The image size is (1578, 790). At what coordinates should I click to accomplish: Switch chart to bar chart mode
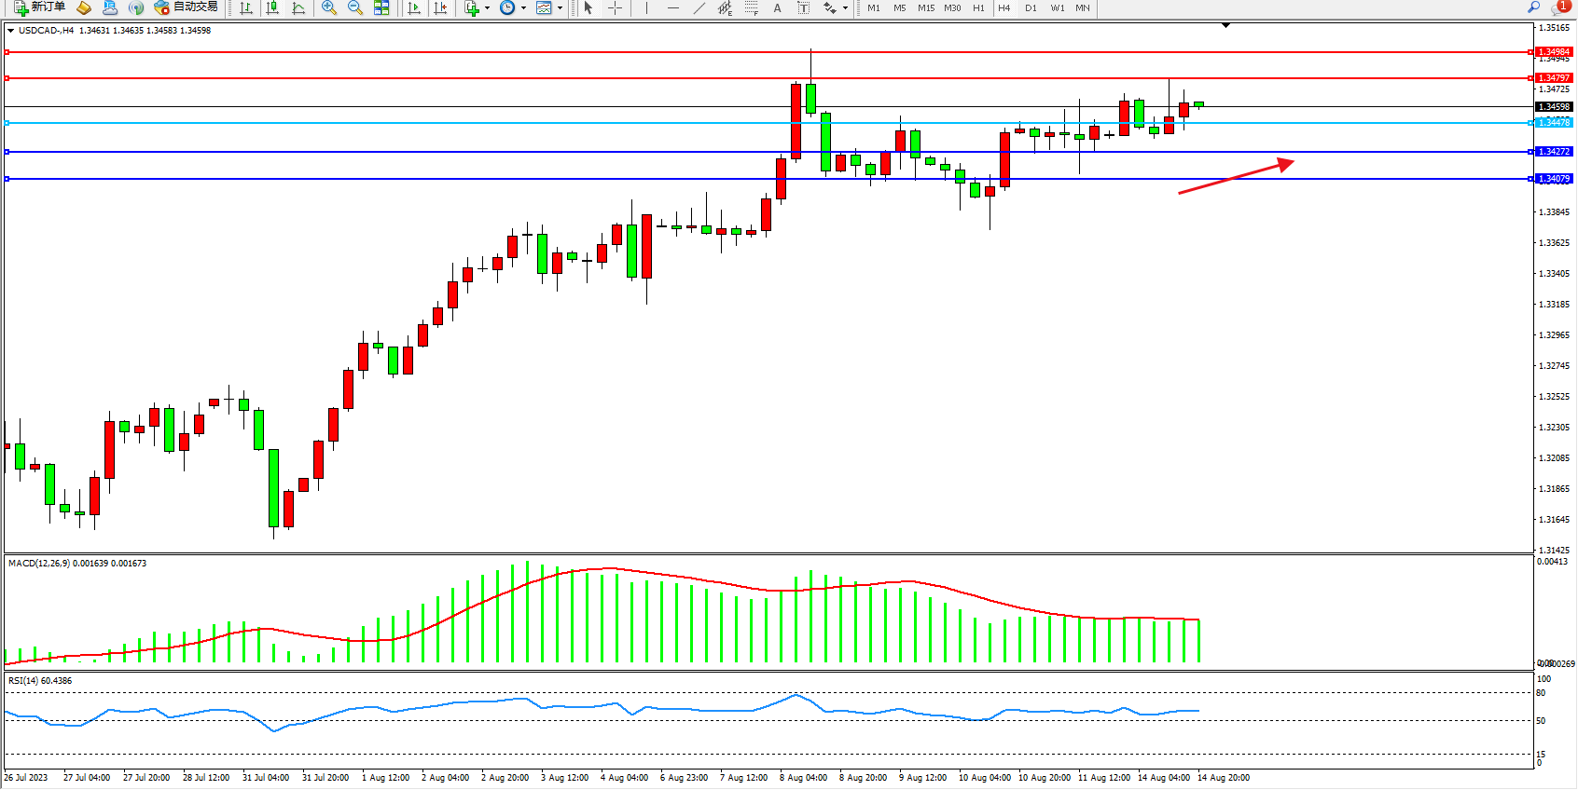click(246, 7)
